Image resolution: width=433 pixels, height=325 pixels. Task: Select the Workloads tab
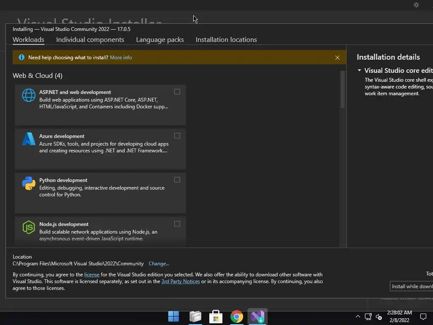point(28,39)
